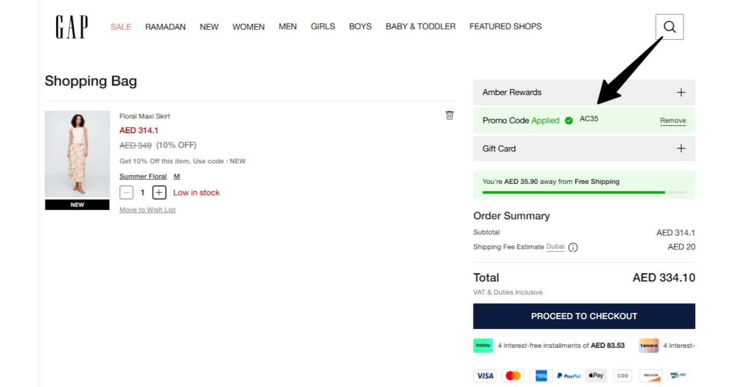Select the promo code text AC35
This screenshot has width=736, height=387.
pyautogui.click(x=589, y=119)
